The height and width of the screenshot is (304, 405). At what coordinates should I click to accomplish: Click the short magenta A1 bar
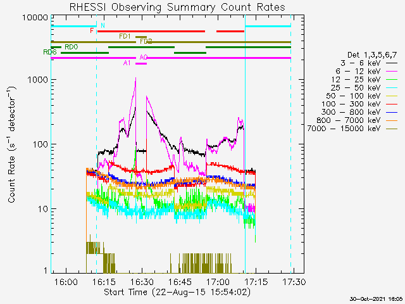pos(141,63)
